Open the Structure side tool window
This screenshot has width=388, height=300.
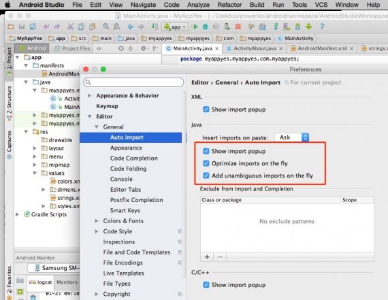click(x=9, y=103)
